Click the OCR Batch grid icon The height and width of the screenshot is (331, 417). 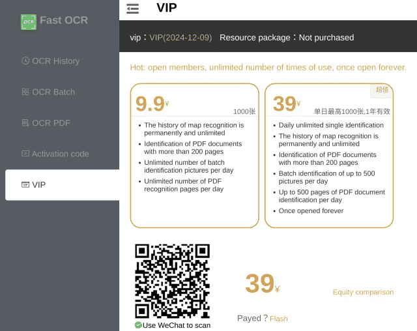click(25, 92)
